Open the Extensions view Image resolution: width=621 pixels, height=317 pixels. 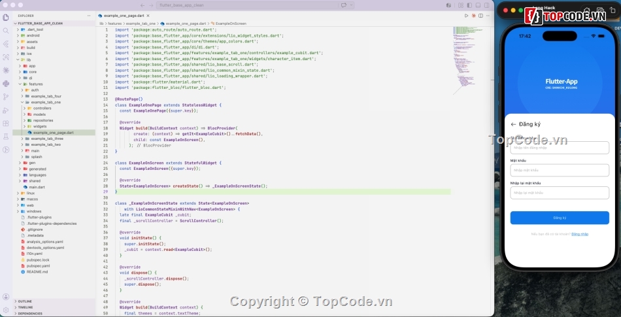click(5, 123)
